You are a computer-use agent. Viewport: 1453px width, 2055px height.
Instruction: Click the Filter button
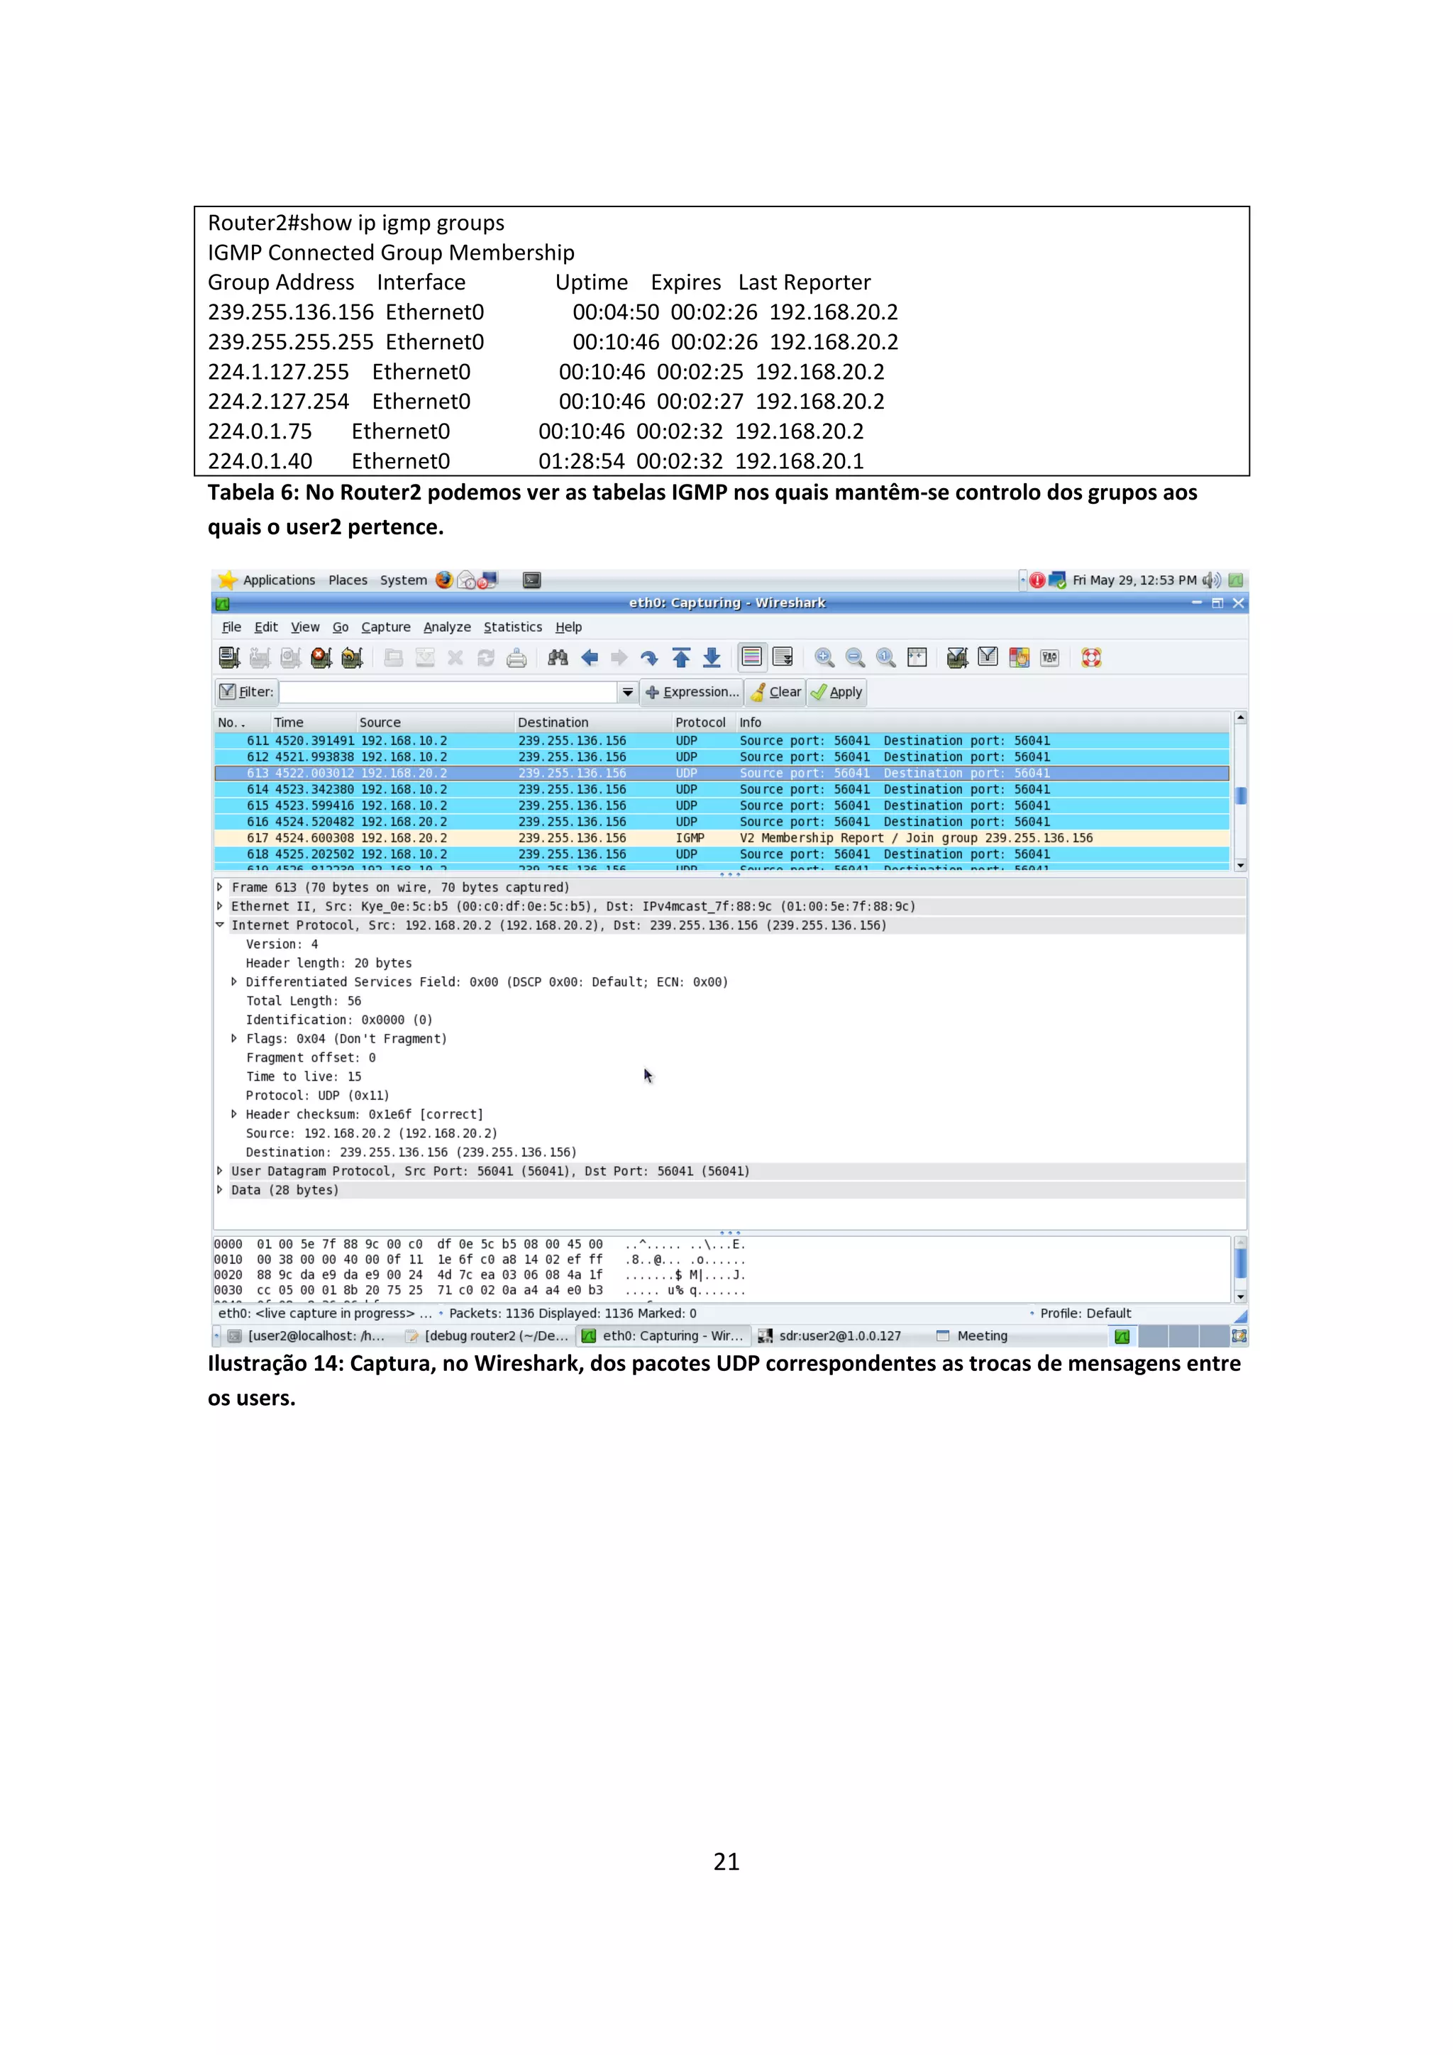[247, 692]
